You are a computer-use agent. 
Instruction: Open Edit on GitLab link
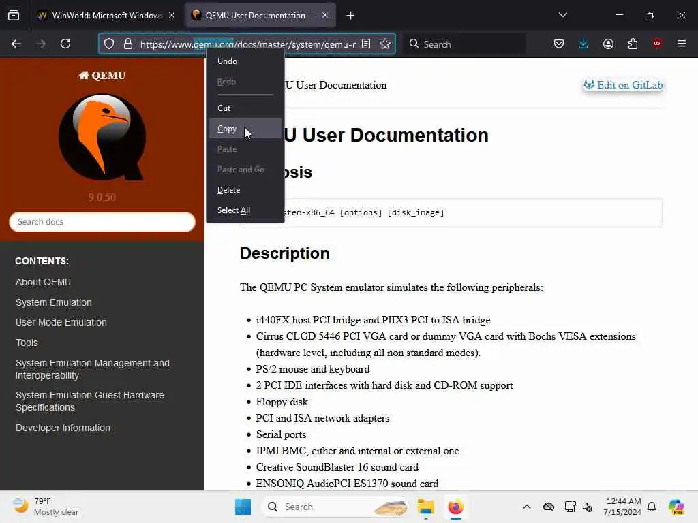pos(624,85)
